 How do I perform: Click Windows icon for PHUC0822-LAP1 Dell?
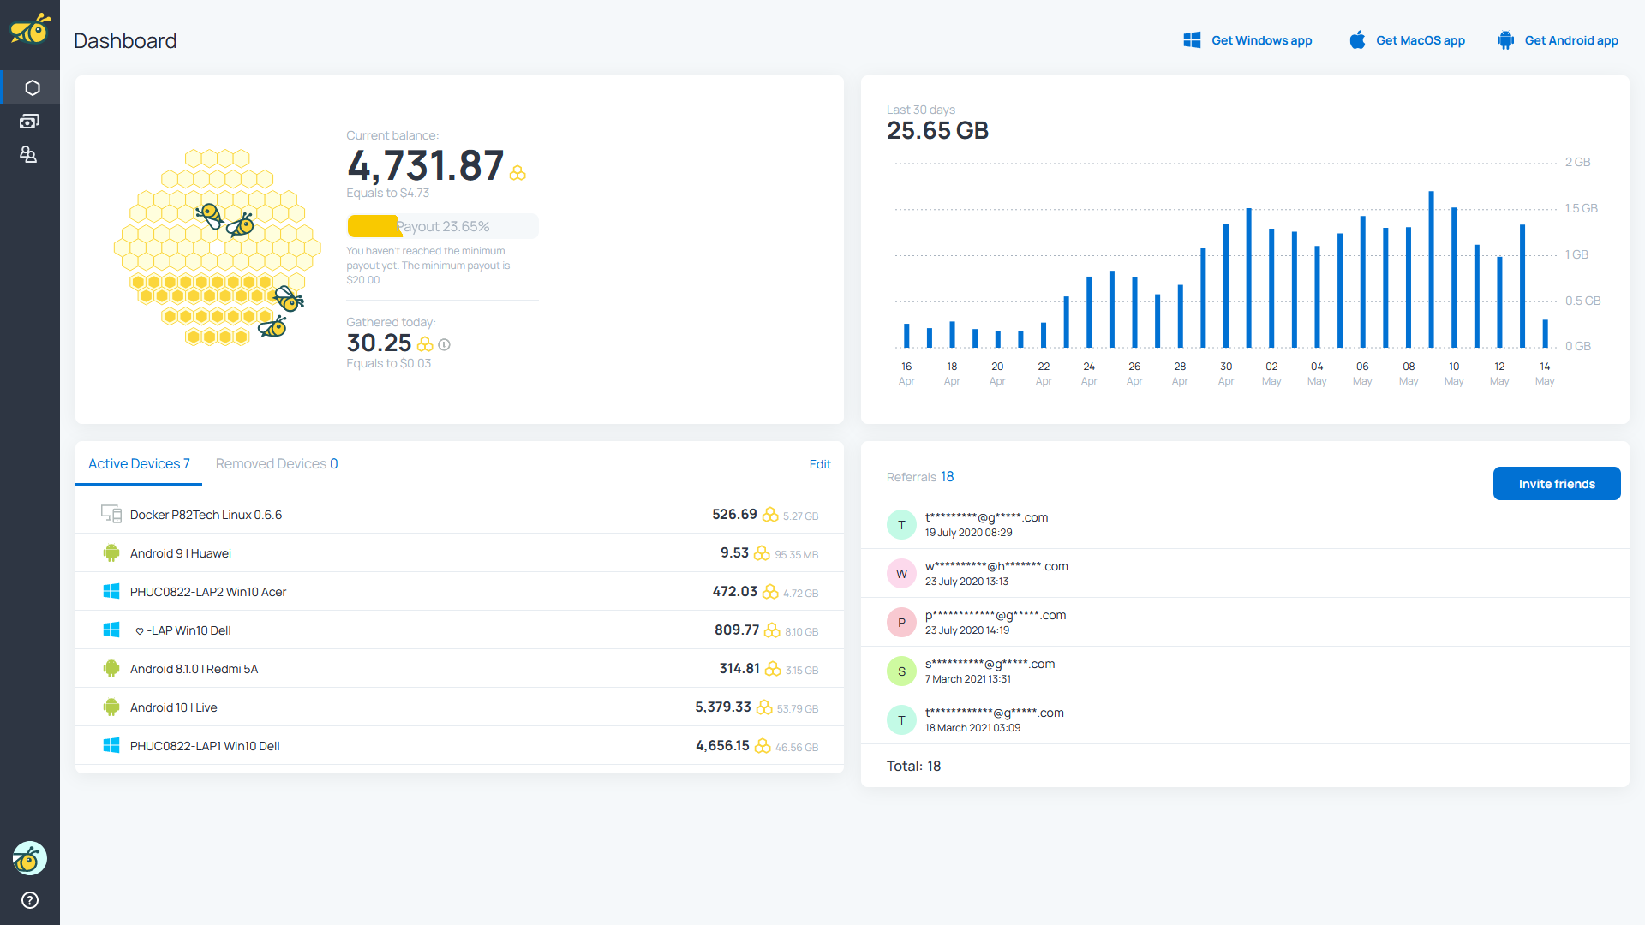click(x=111, y=745)
